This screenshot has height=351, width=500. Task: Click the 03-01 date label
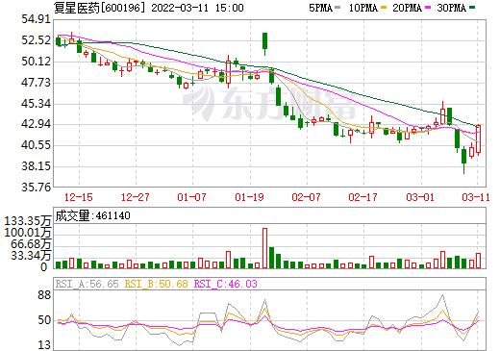(x=420, y=197)
